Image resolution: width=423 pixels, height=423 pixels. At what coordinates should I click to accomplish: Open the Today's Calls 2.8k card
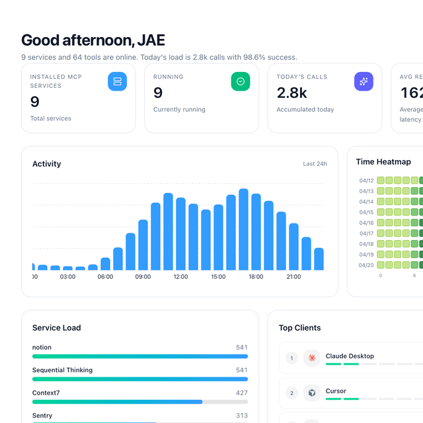pos(325,98)
